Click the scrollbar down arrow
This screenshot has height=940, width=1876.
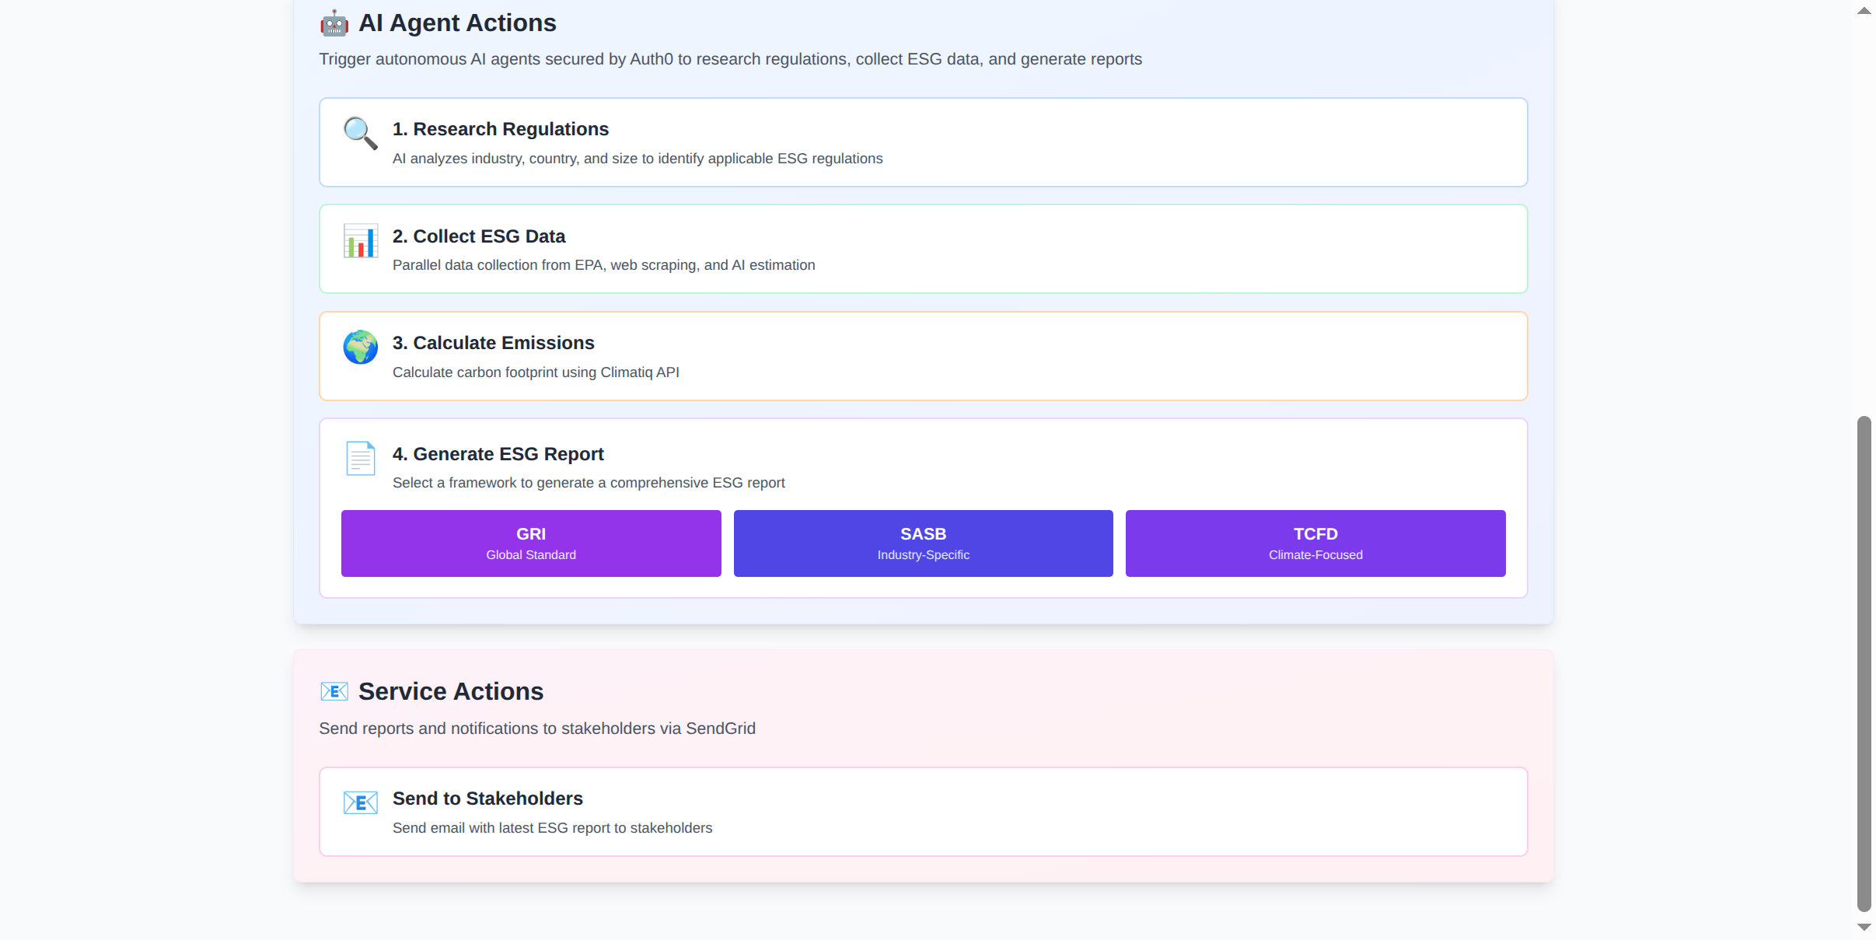tap(1864, 927)
